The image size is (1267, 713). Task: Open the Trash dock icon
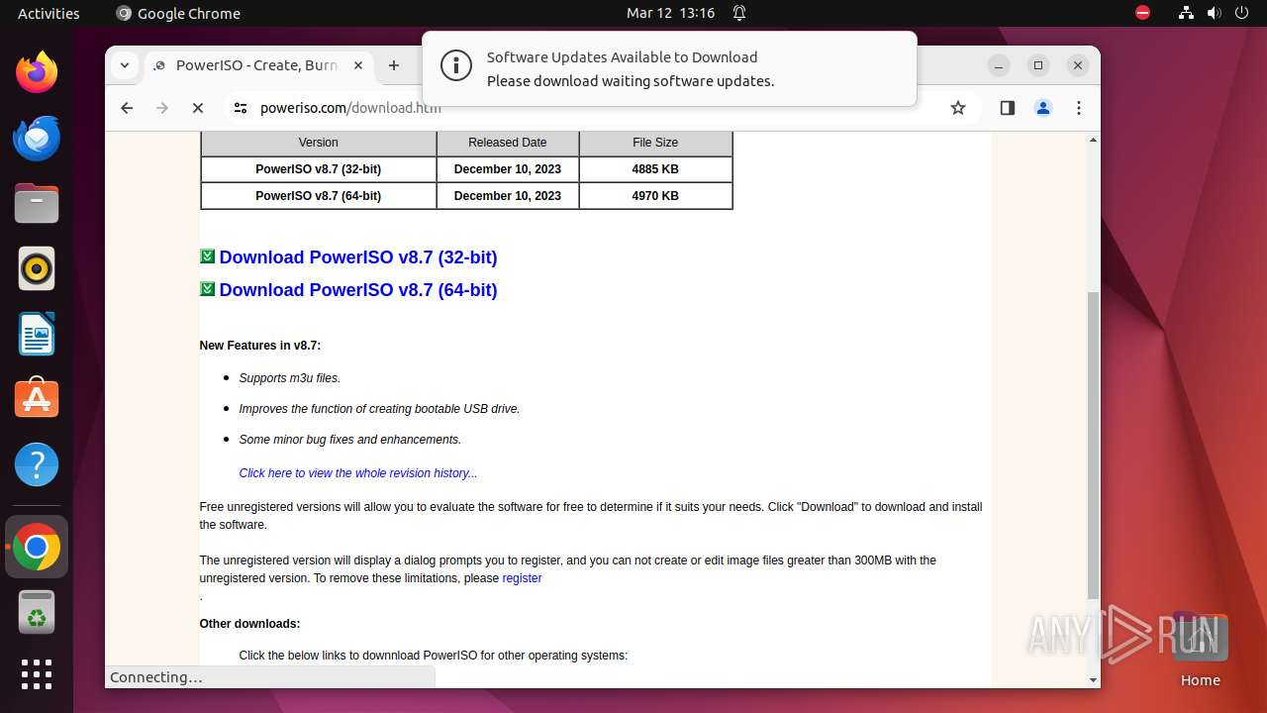[x=37, y=612]
